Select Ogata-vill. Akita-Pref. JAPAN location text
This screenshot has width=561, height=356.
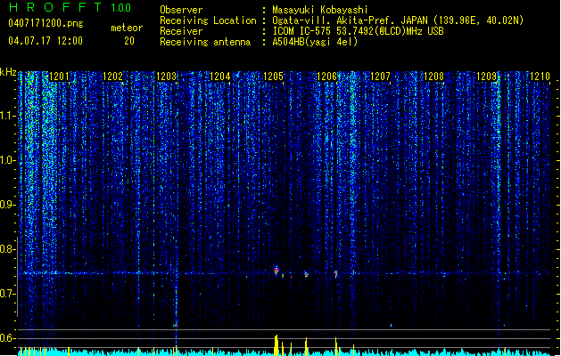pos(350,20)
